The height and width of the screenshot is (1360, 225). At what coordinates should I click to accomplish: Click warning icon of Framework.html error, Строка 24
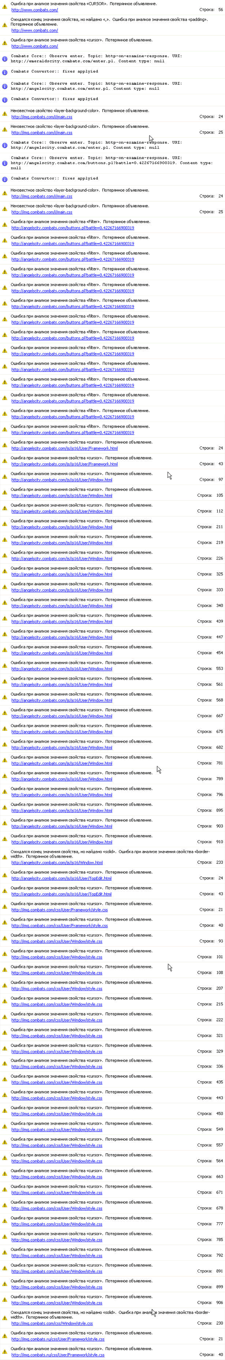pyautogui.click(x=5, y=445)
